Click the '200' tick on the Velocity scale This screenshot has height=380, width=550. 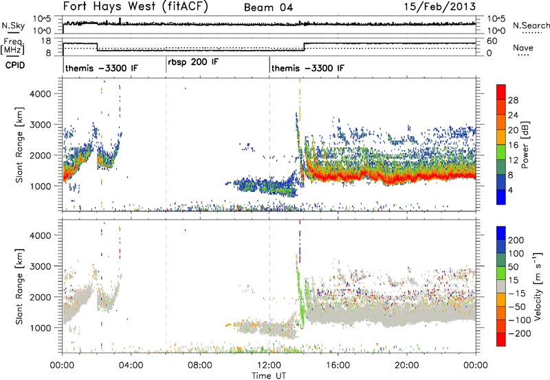click(x=516, y=240)
